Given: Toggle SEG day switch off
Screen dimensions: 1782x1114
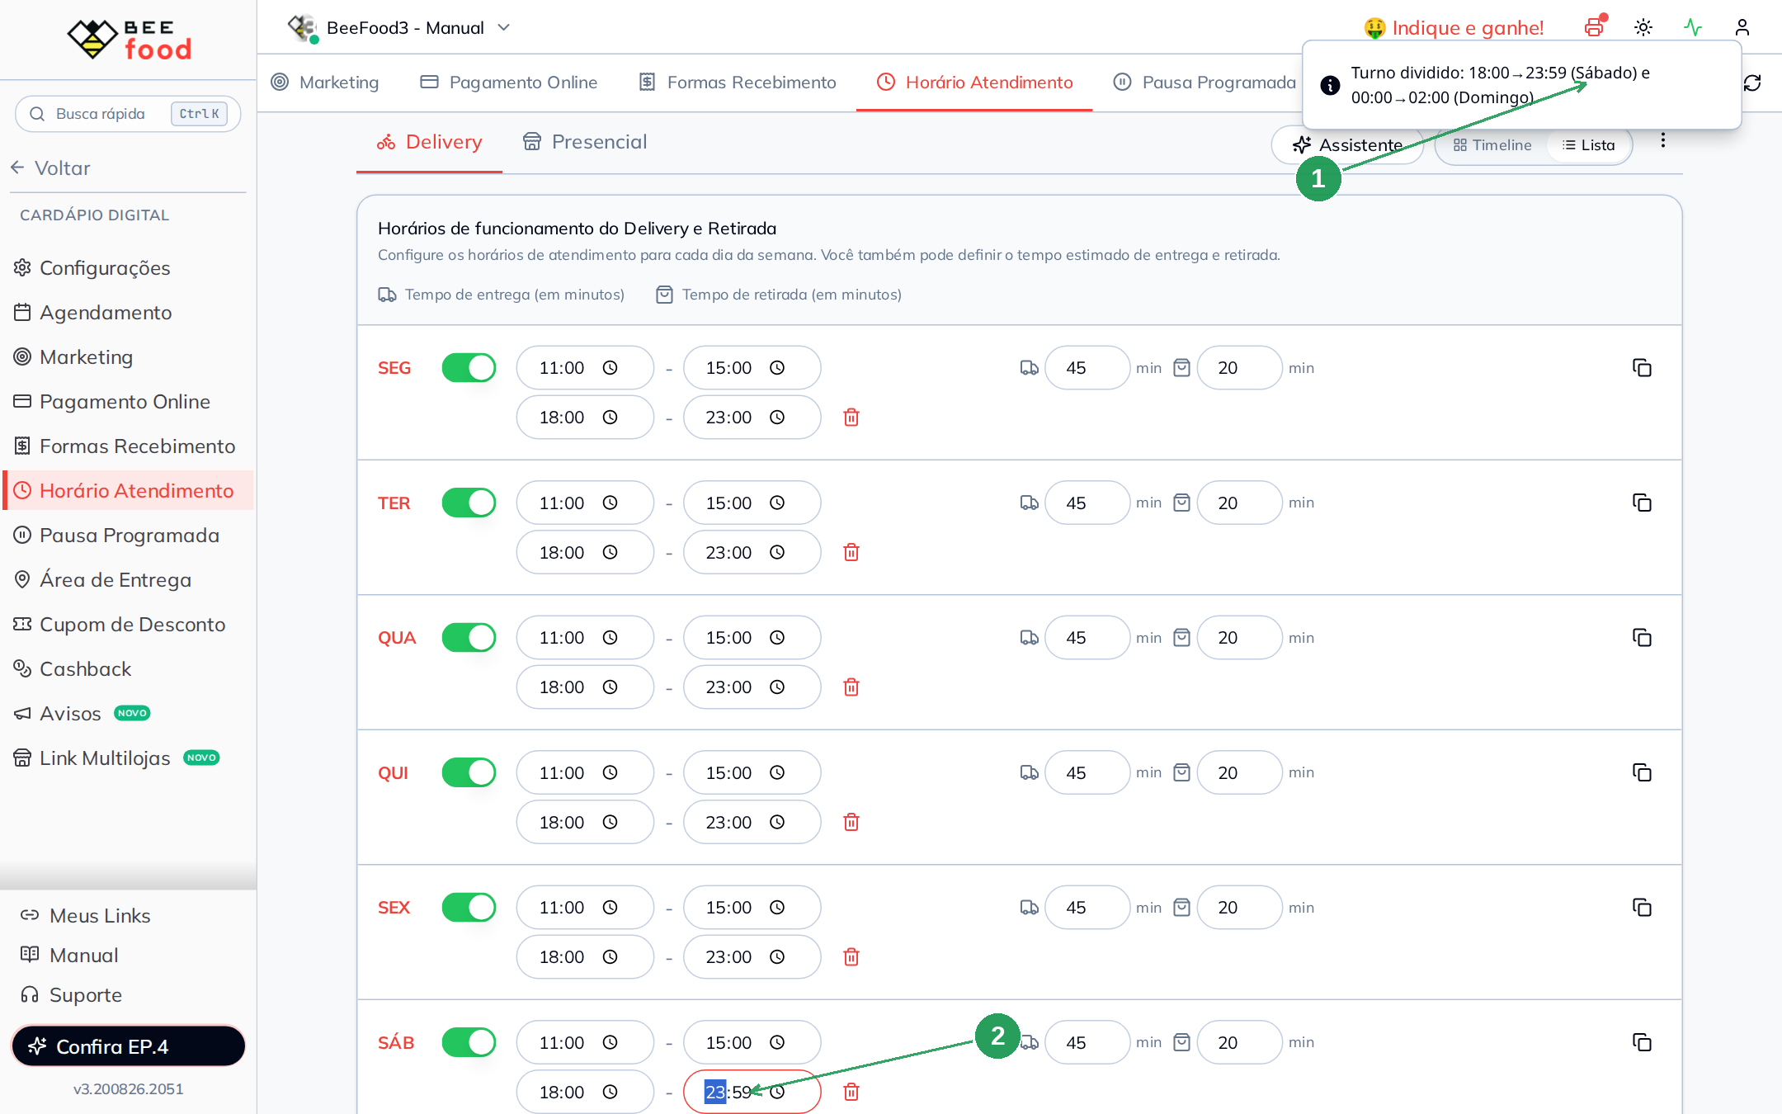Looking at the screenshot, I should (469, 368).
